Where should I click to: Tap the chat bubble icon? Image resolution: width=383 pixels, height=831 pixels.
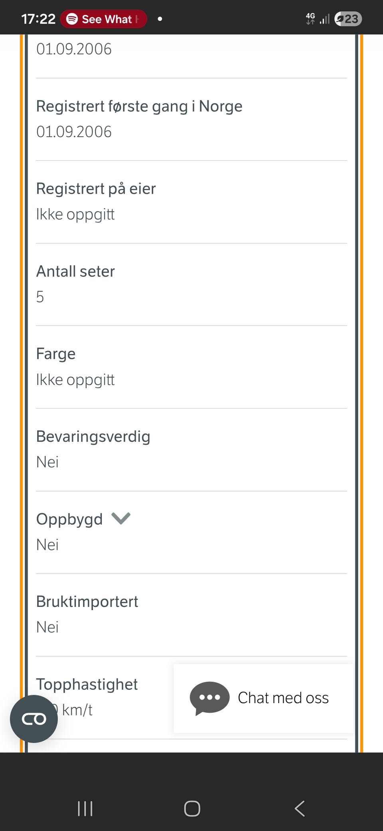point(209,698)
